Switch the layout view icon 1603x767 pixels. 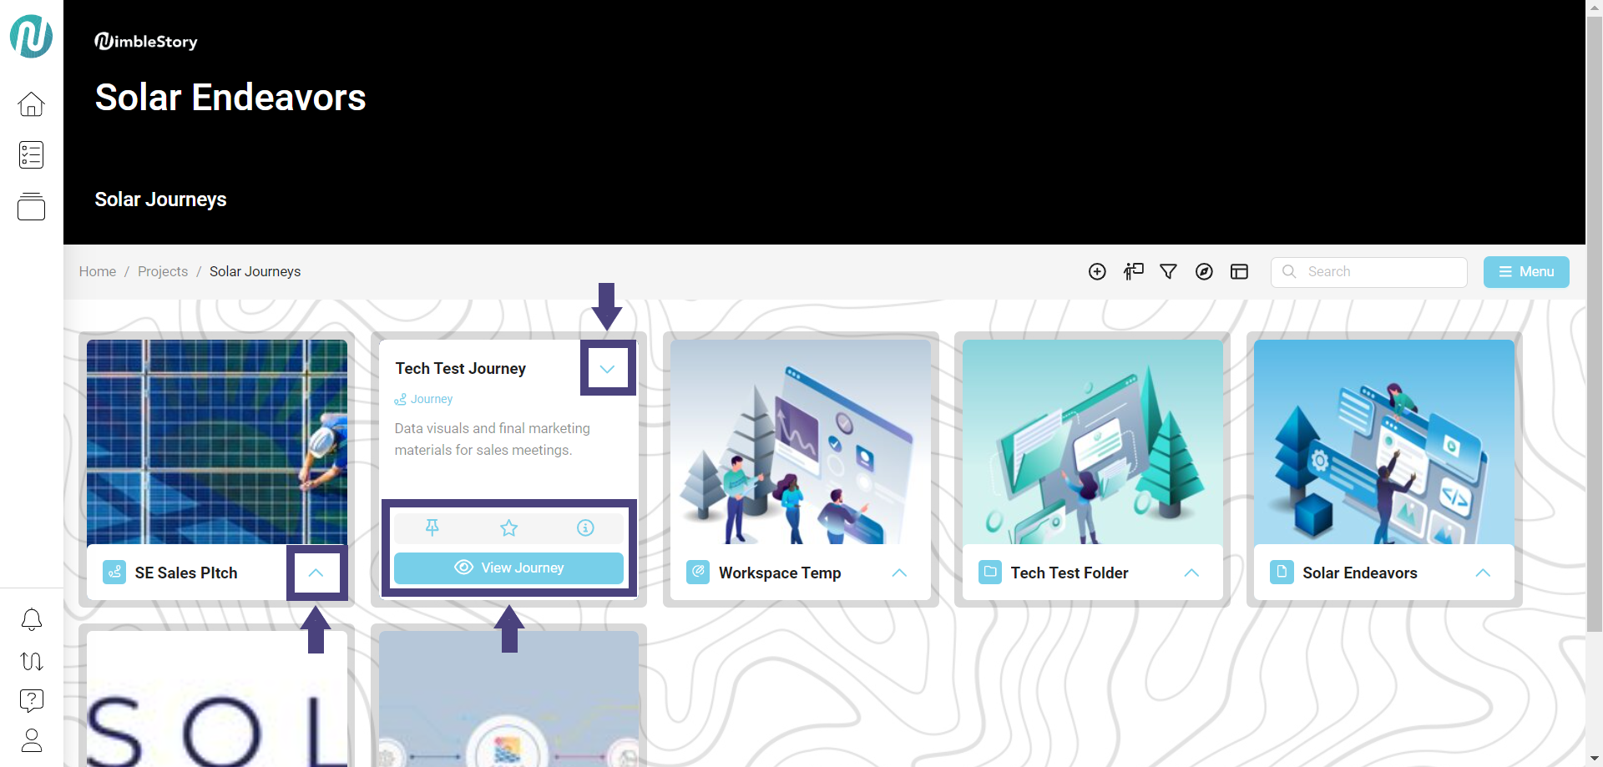(x=1239, y=271)
